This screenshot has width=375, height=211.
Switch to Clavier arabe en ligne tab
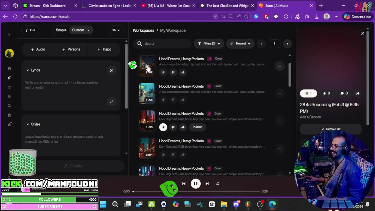pyautogui.click(x=110, y=6)
